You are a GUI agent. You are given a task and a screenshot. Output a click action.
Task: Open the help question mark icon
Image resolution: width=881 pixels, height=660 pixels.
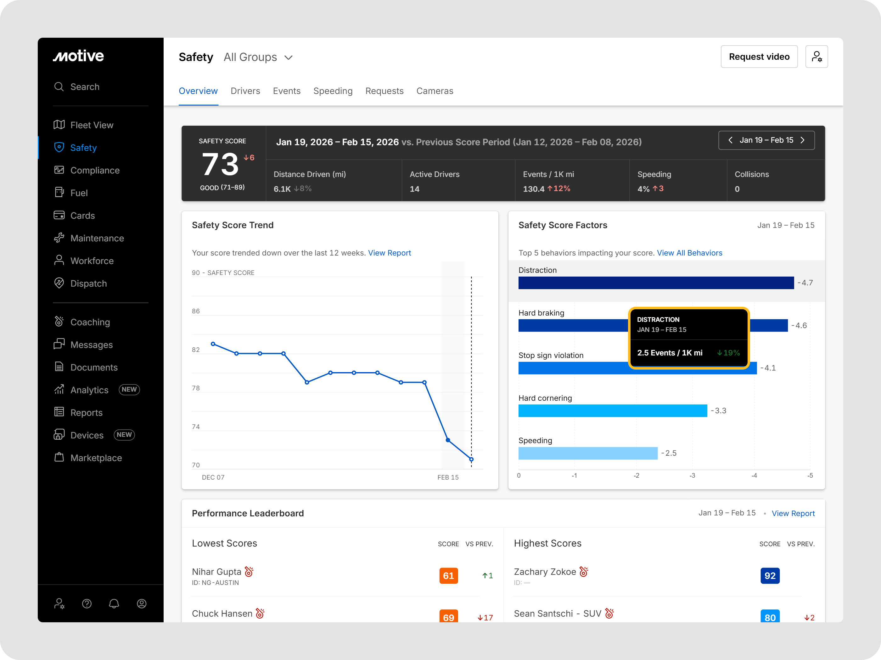(87, 604)
